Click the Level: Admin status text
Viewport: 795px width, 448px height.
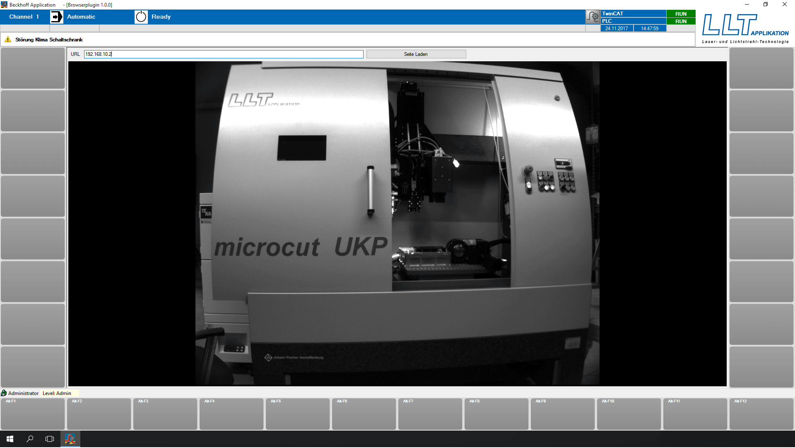click(x=57, y=394)
